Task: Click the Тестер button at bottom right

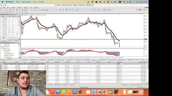Action: (x=145, y=85)
